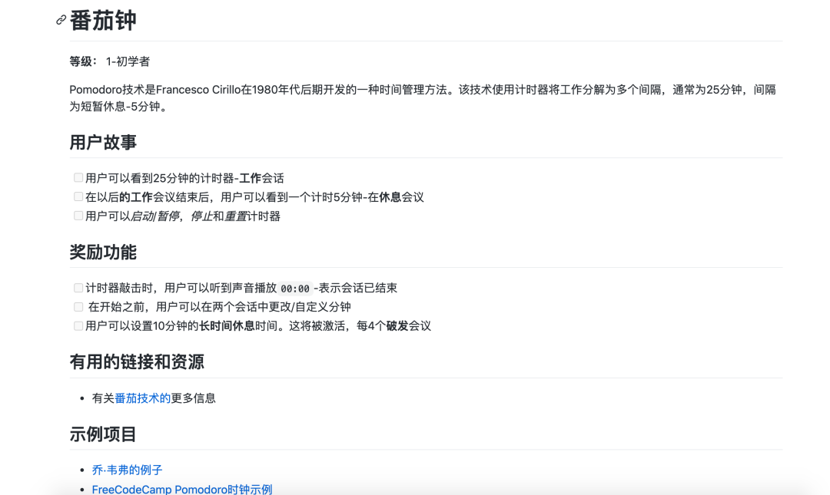Click the bold text 破发
This screenshot has height=495, width=830.
397,325
